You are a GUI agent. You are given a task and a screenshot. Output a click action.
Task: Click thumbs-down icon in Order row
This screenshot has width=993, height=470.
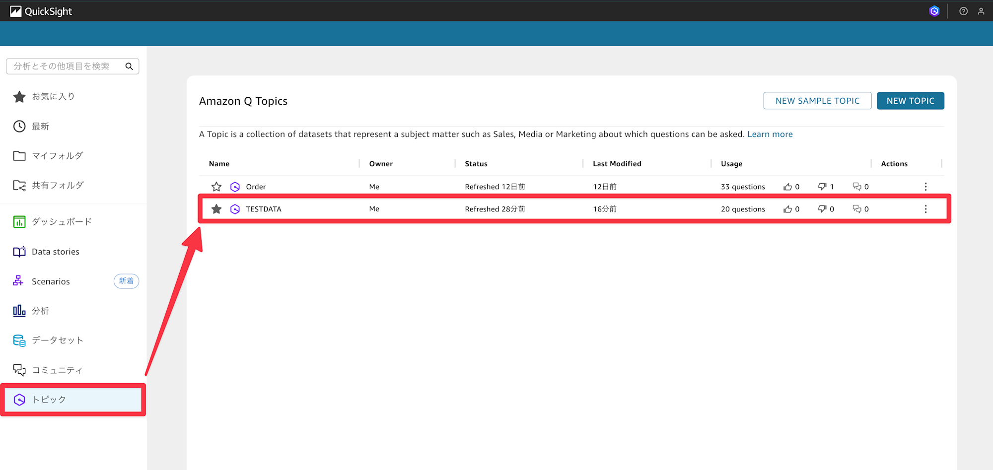pos(822,187)
